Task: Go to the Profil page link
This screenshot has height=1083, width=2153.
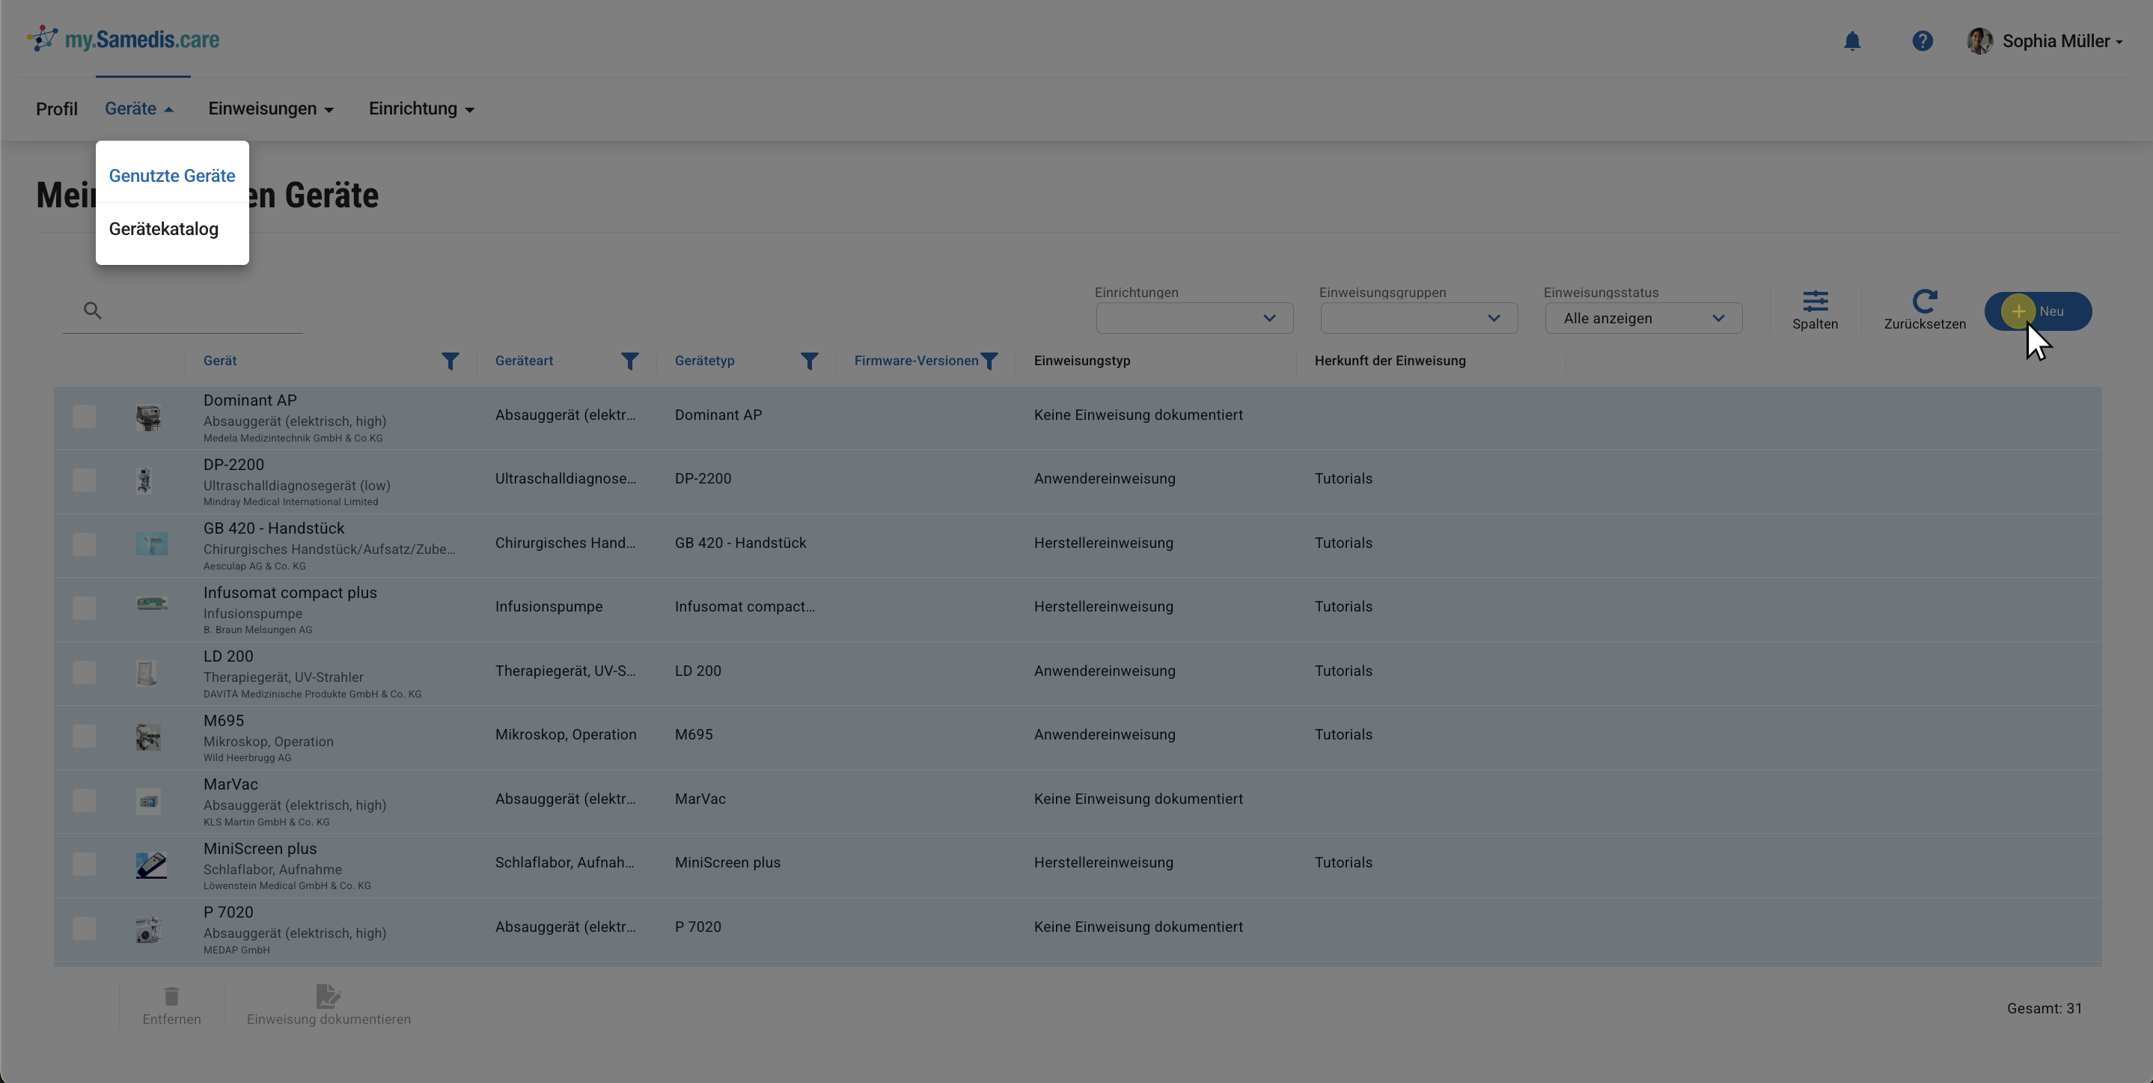Action: pos(56,109)
